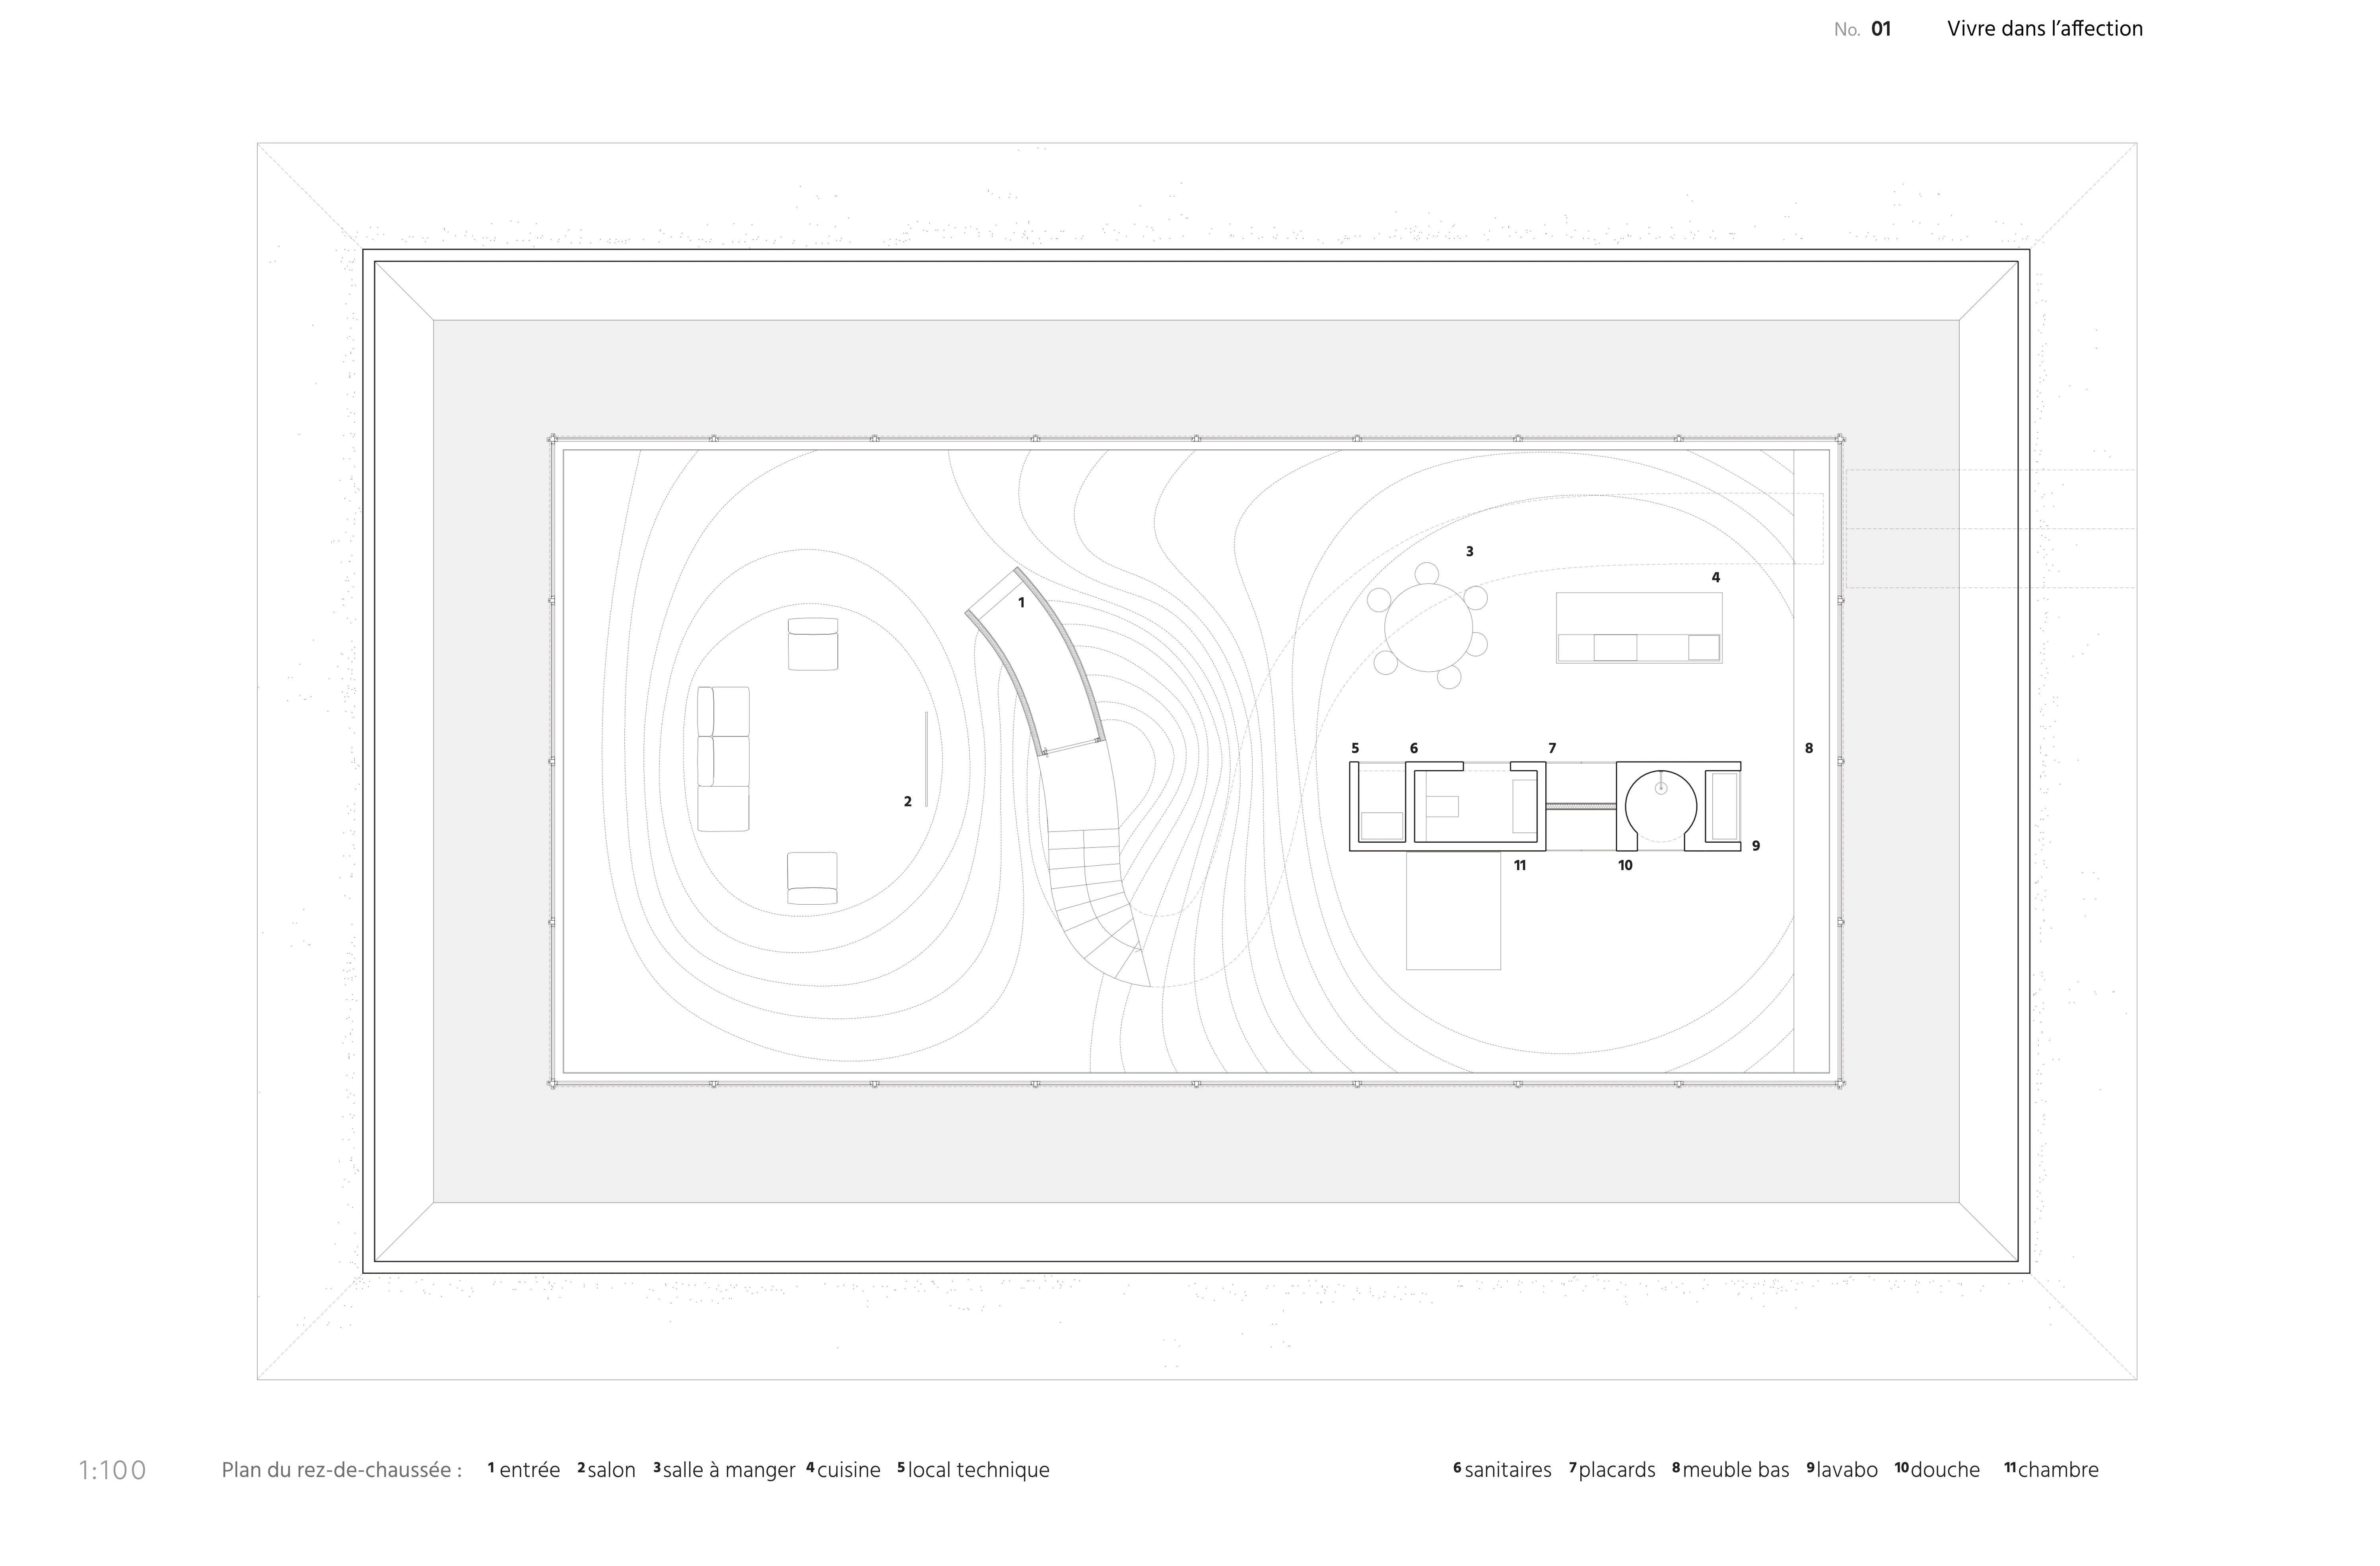
Task: Click 'Plan du rez-de-chaussée' caption
Action: (341, 1470)
